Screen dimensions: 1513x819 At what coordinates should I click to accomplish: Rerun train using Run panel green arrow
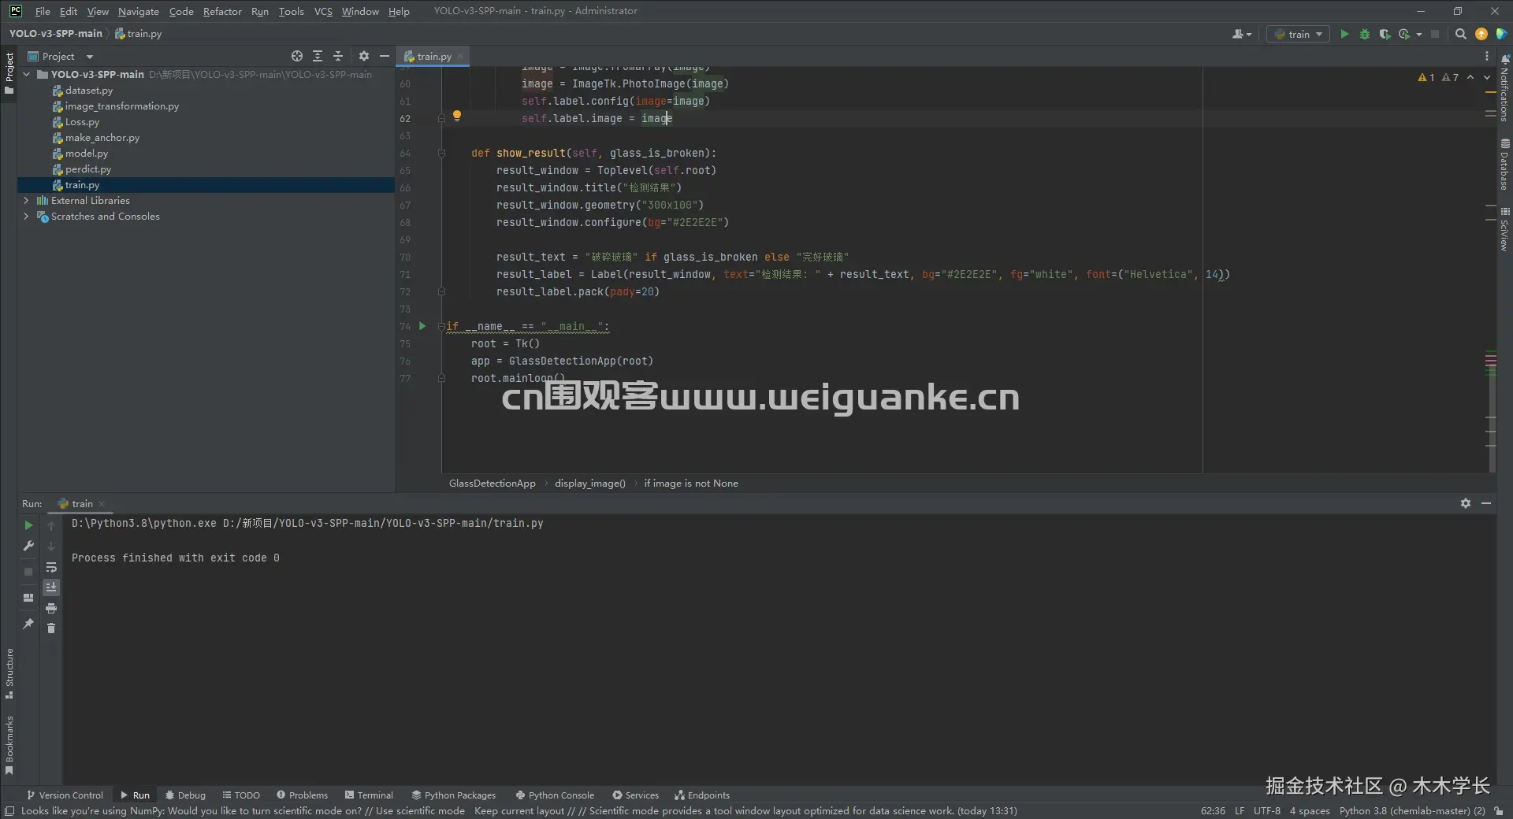(28, 525)
